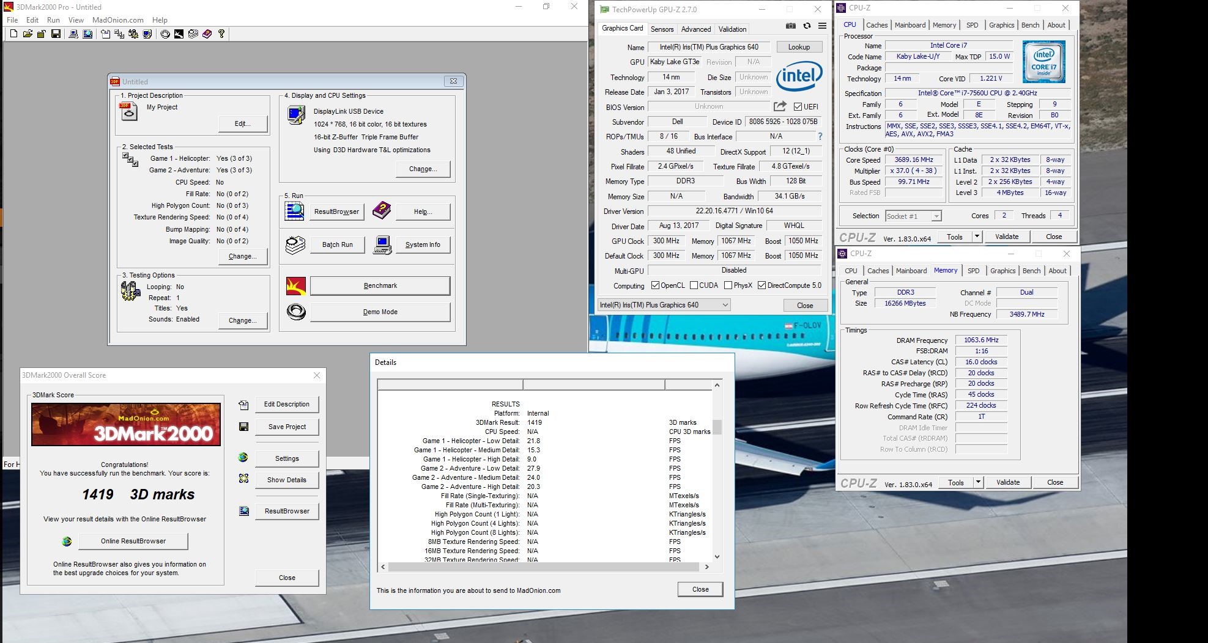Expand Tools dropdown arrow in lower CPU-Z window

click(x=977, y=482)
